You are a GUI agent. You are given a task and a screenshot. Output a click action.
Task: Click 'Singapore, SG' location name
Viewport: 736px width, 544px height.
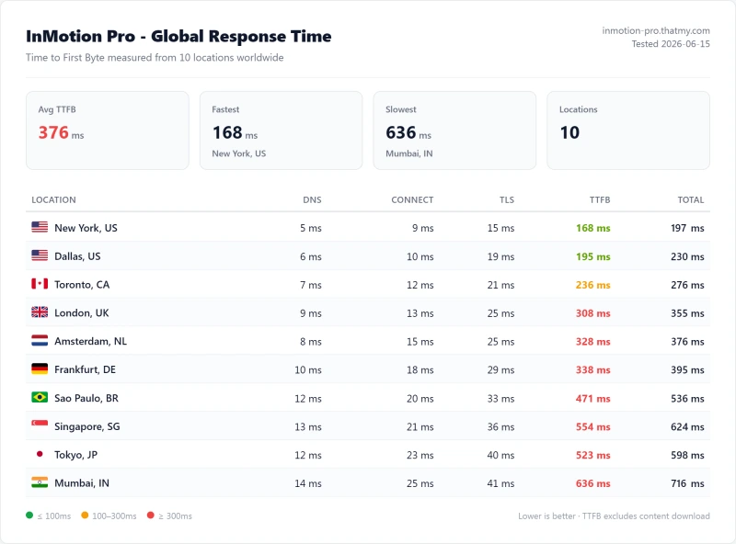(x=87, y=426)
